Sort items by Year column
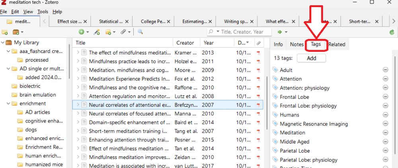This screenshot has width=398, height=168. point(217,43)
